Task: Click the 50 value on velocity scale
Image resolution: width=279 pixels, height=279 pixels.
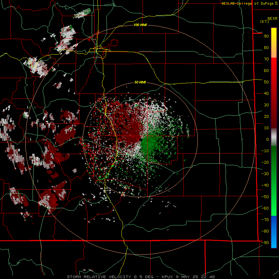Action: click(266, 82)
